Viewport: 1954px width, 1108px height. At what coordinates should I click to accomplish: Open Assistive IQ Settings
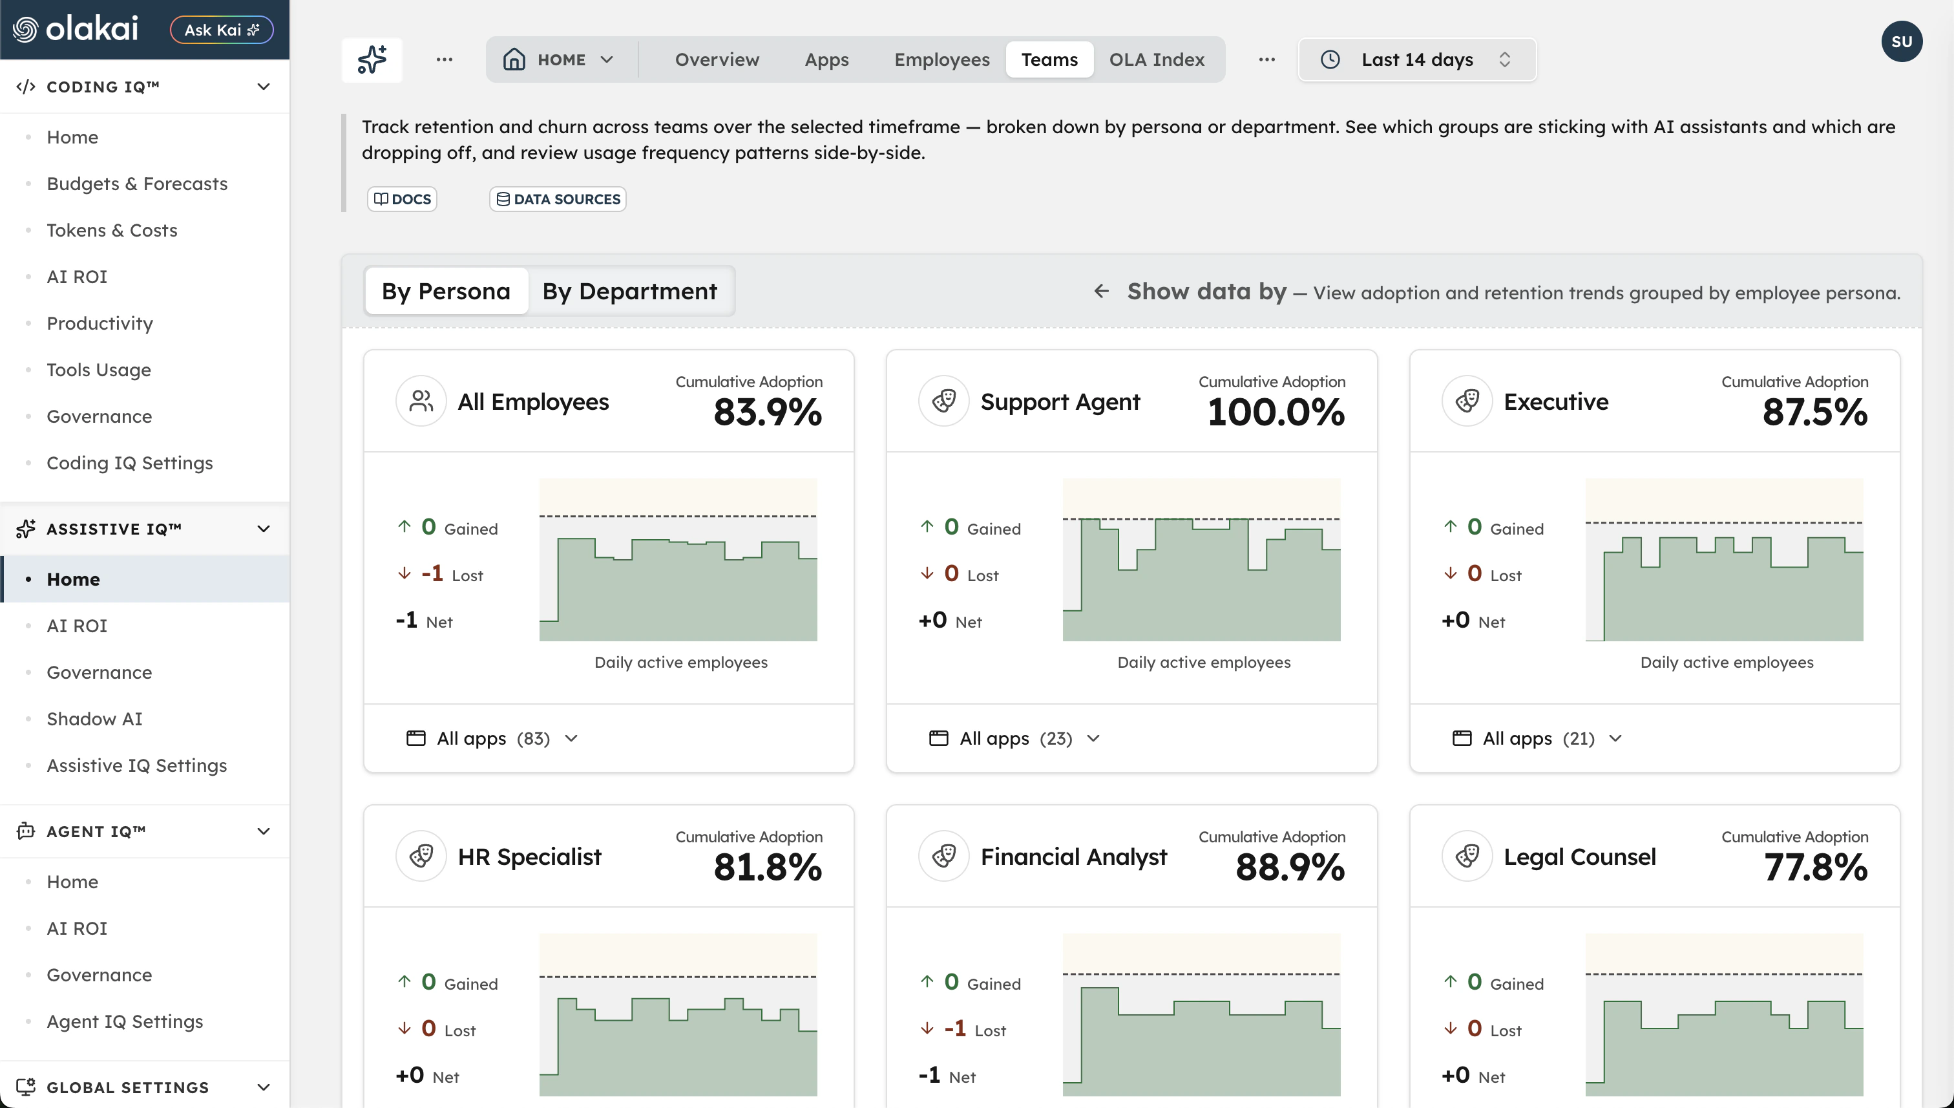pyautogui.click(x=137, y=765)
